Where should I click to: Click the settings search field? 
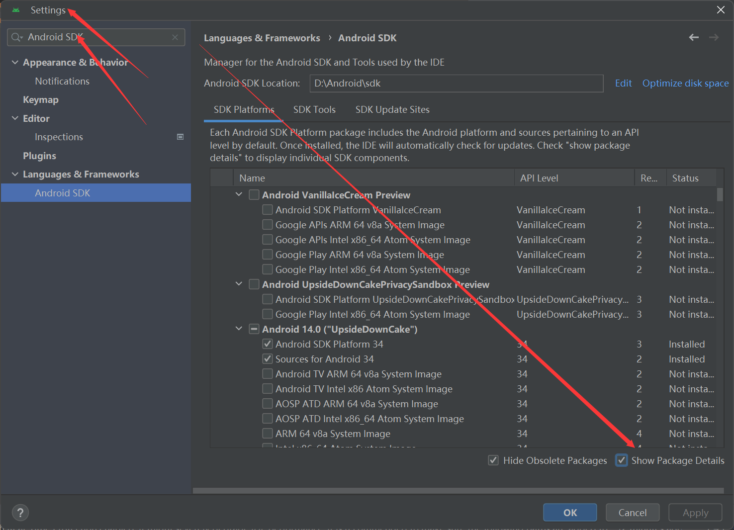[x=96, y=37]
